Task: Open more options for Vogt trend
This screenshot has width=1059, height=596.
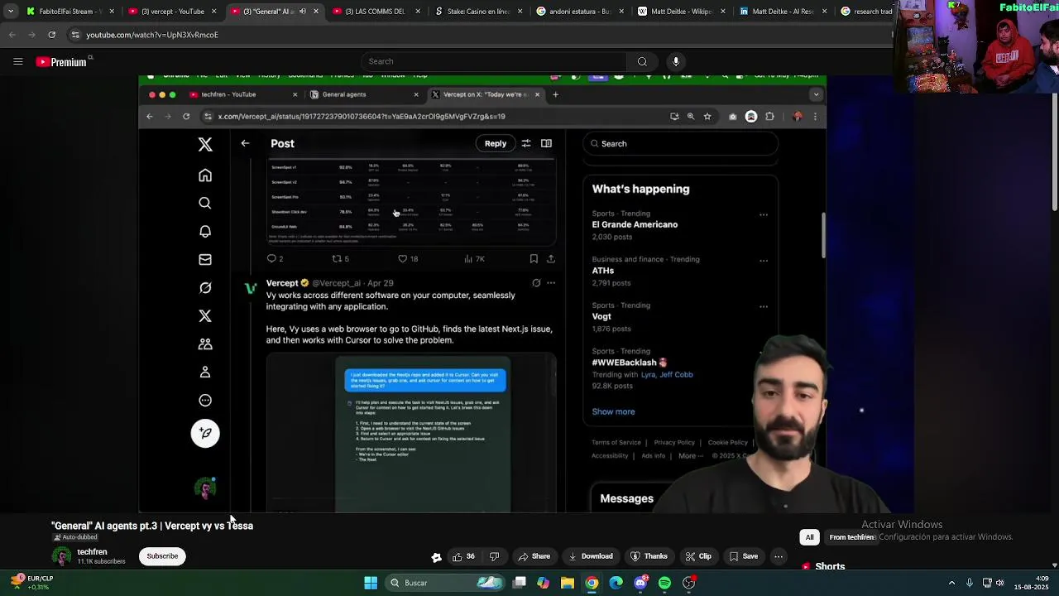Action: coord(764,306)
